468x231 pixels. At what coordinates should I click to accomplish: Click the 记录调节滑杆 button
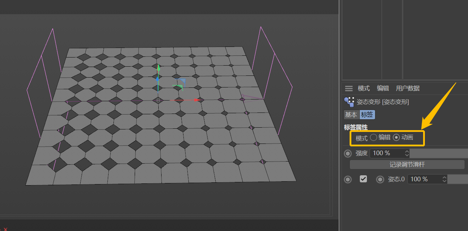coord(407,165)
